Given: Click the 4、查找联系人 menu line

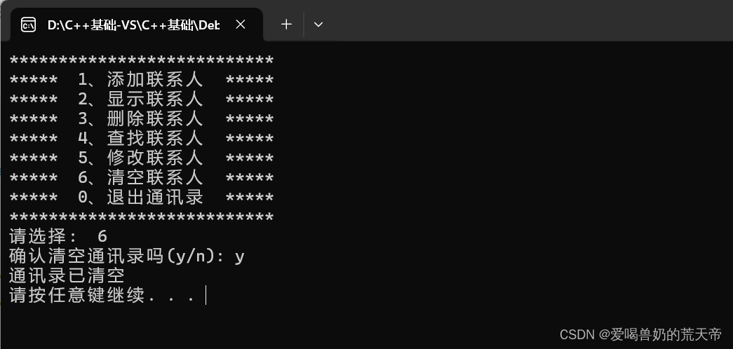Looking at the screenshot, I should [x=141, y=139].
